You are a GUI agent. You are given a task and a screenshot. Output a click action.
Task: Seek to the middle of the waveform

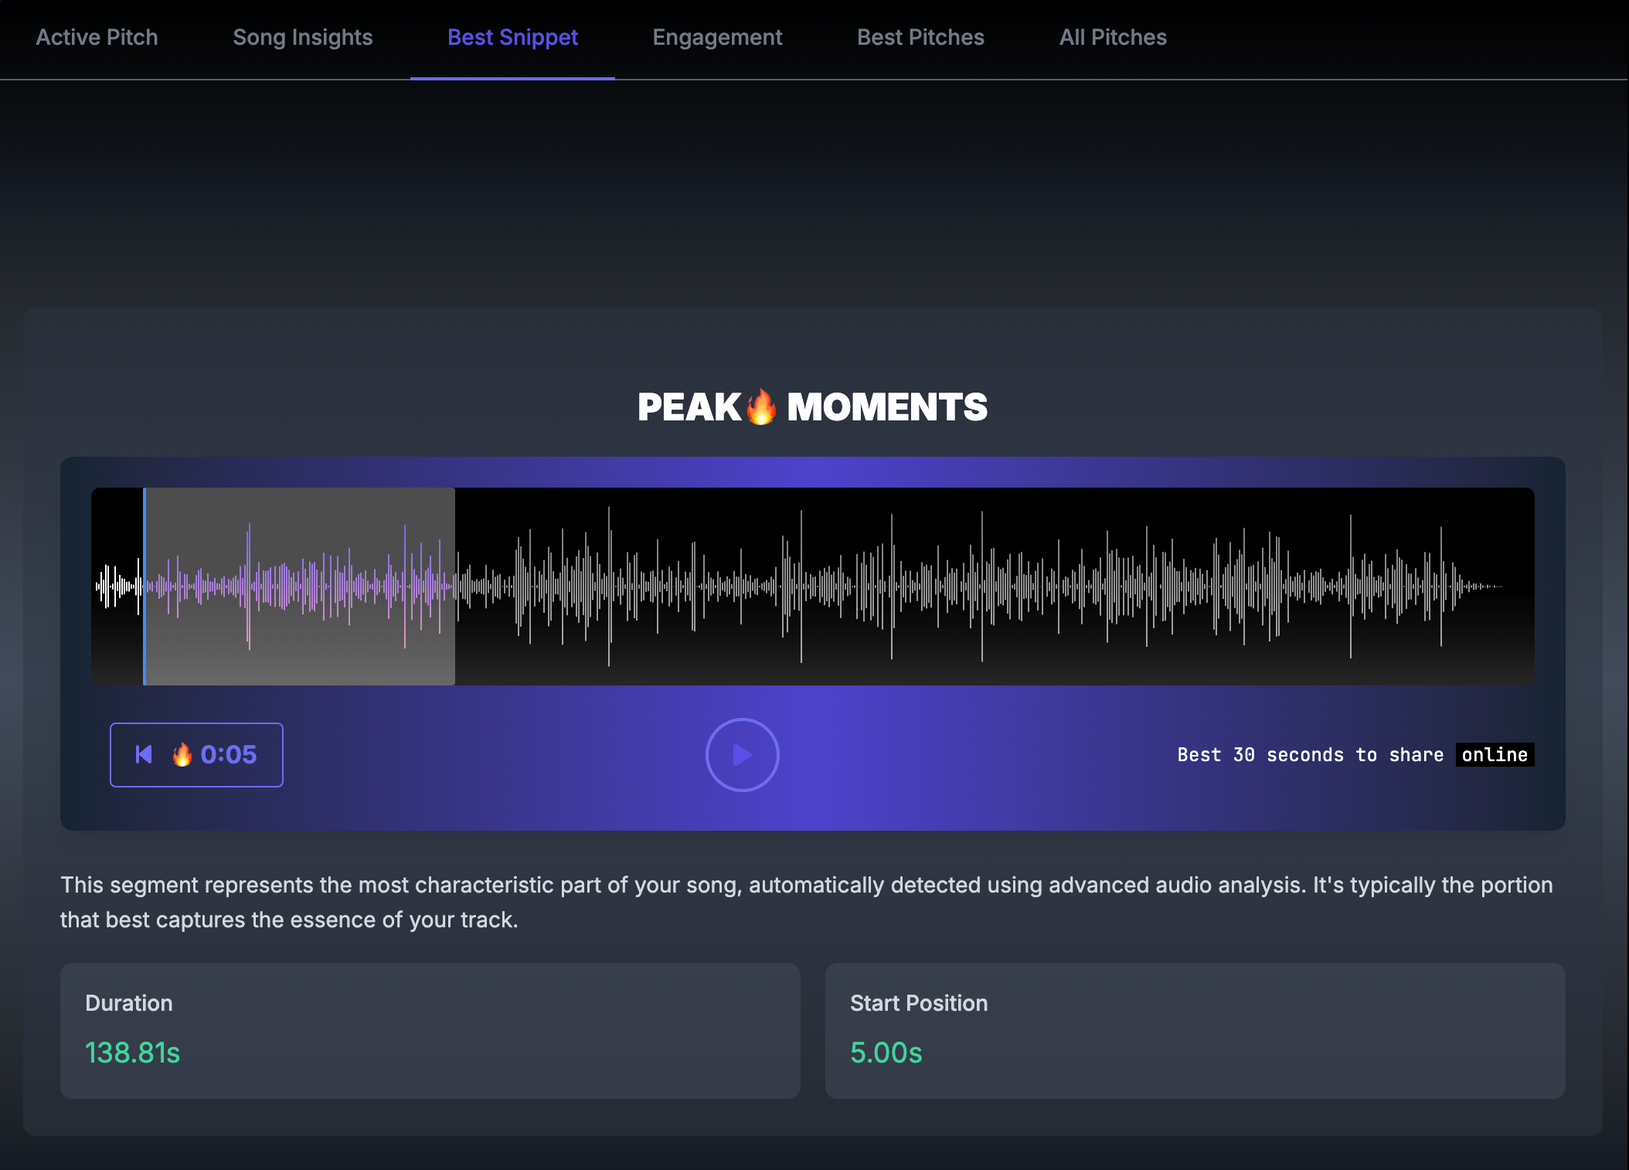813,586
